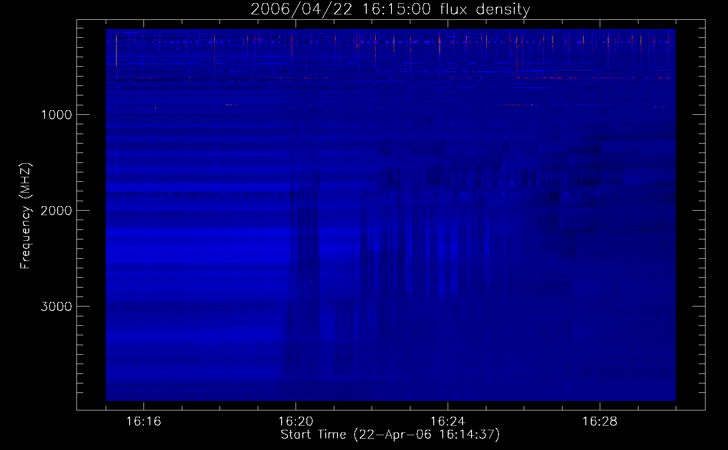This screenshot has width=728, height=450.
Task: Click the '16:24' time tick label
Action: [x=448, y=422]
